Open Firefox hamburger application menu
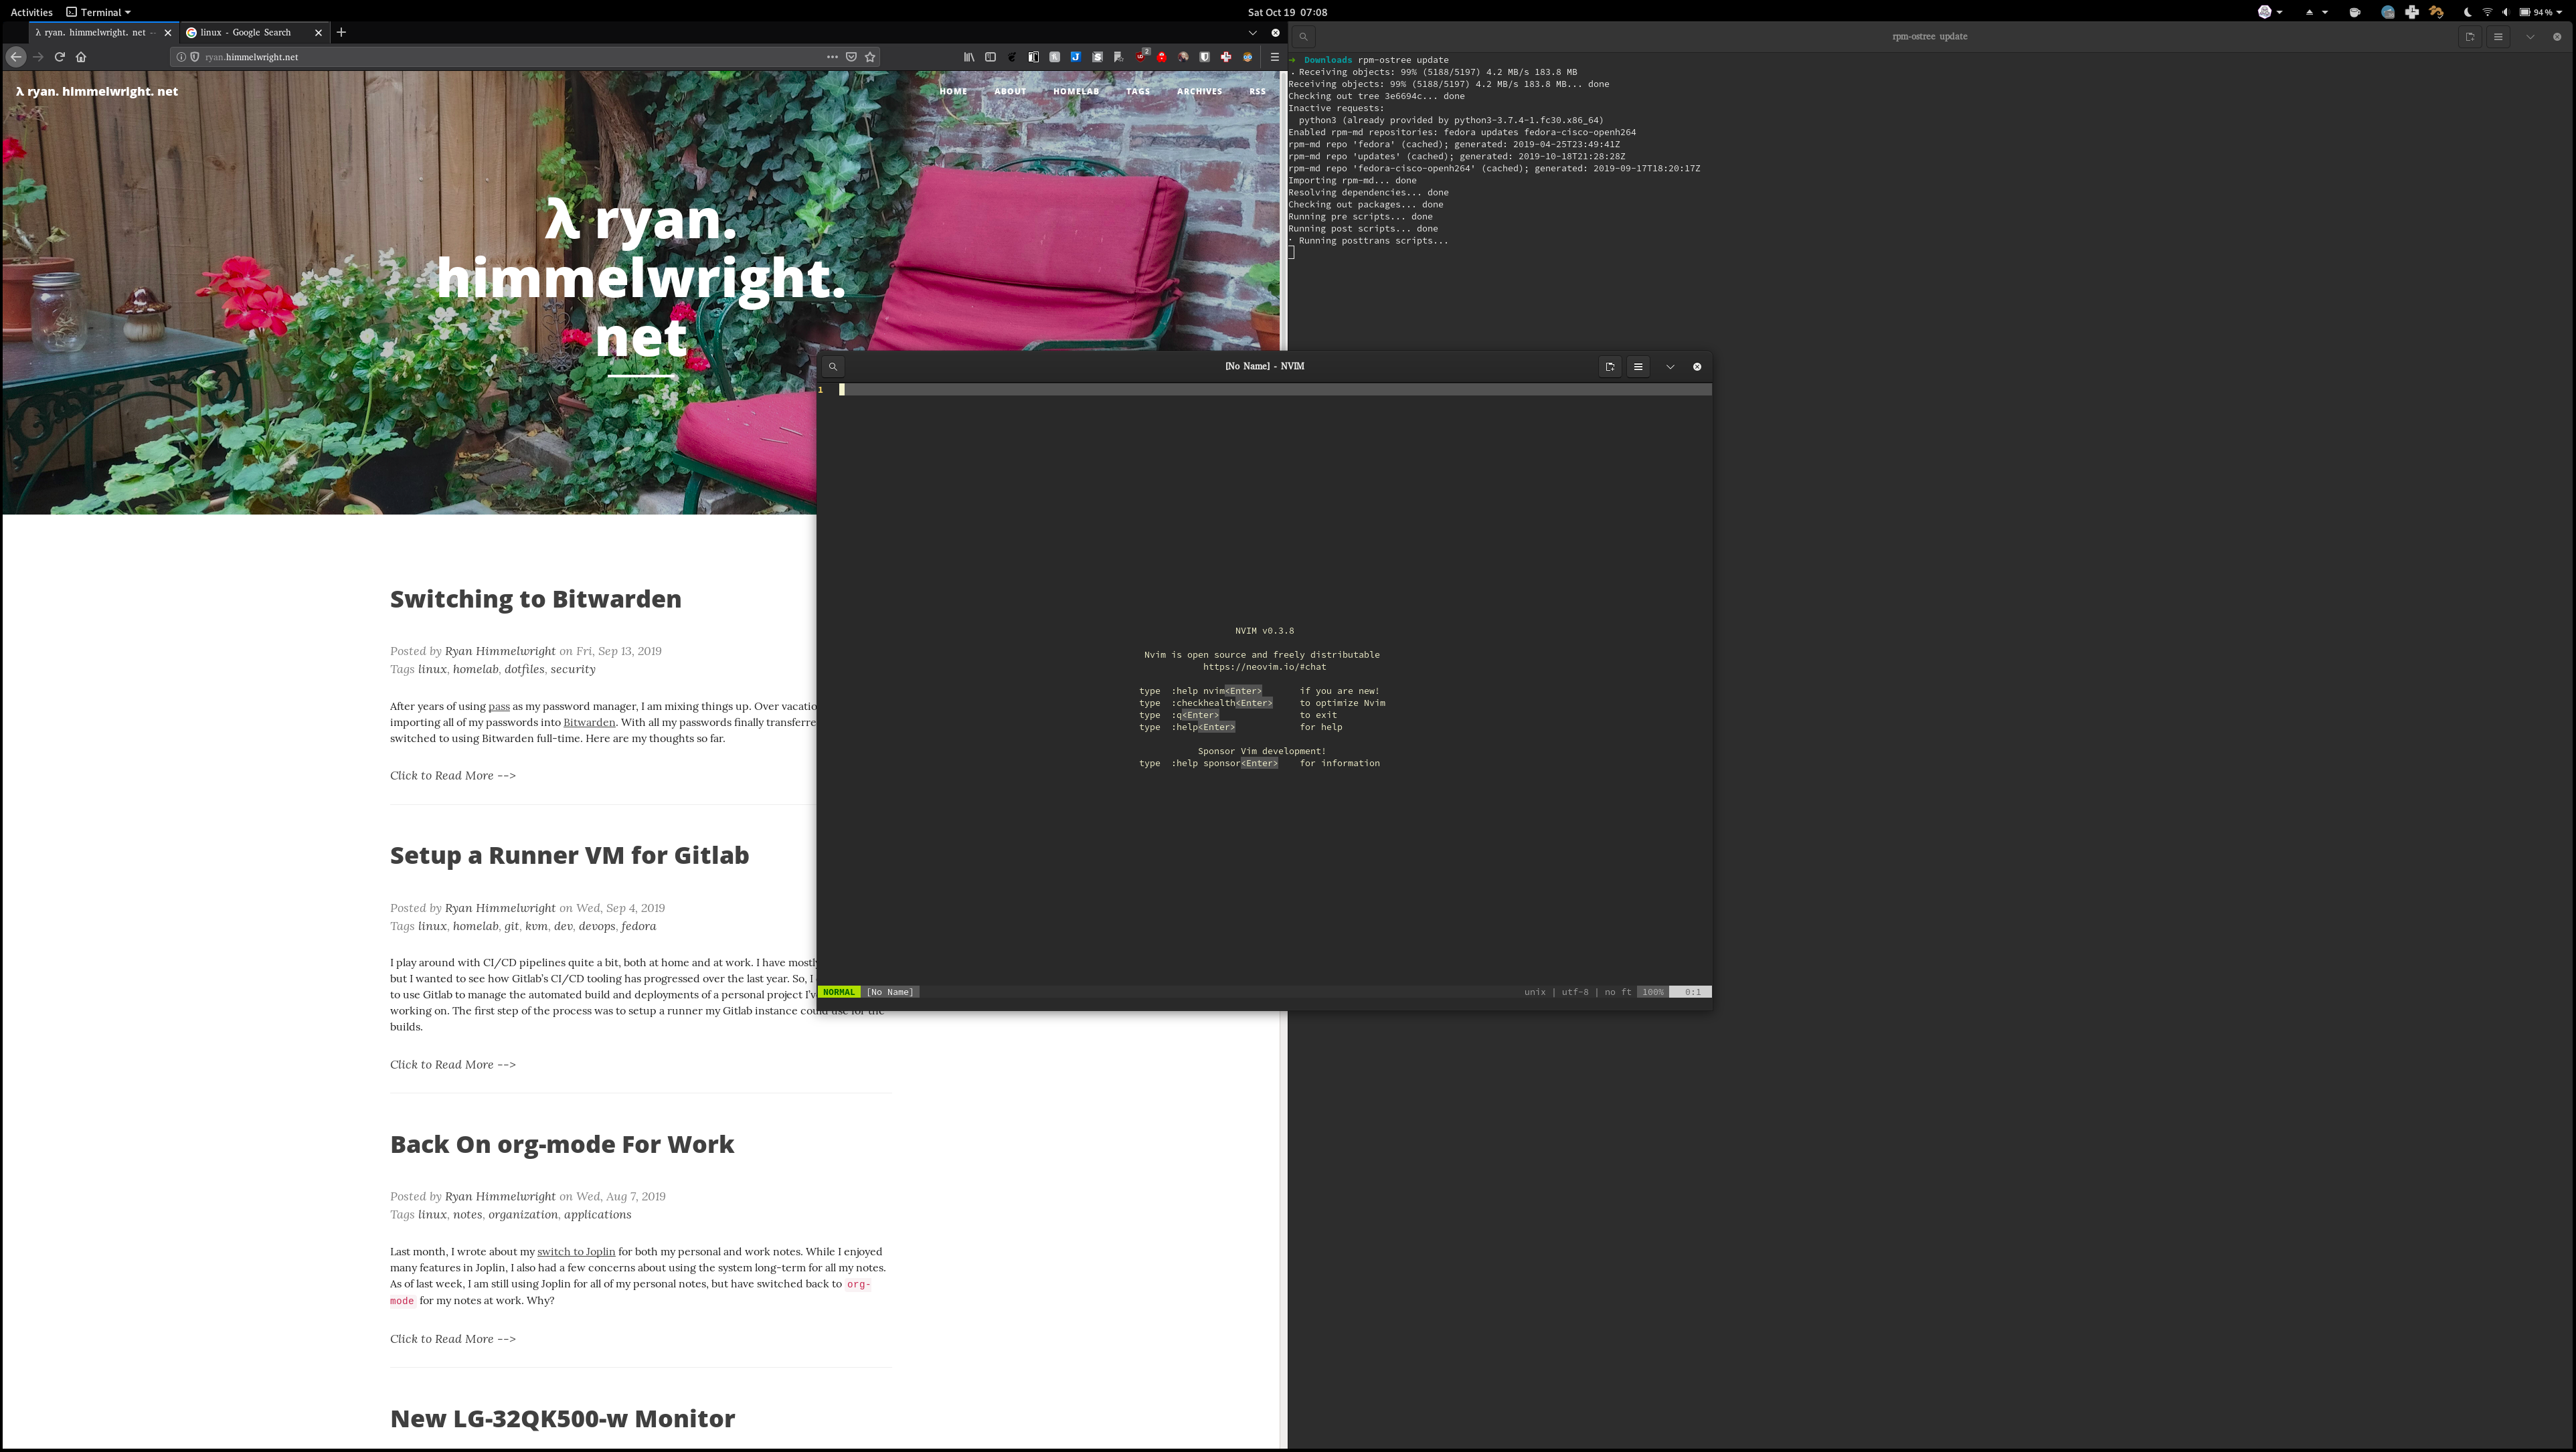This screenshot has width=2576, height=1452. [1274, 57]
